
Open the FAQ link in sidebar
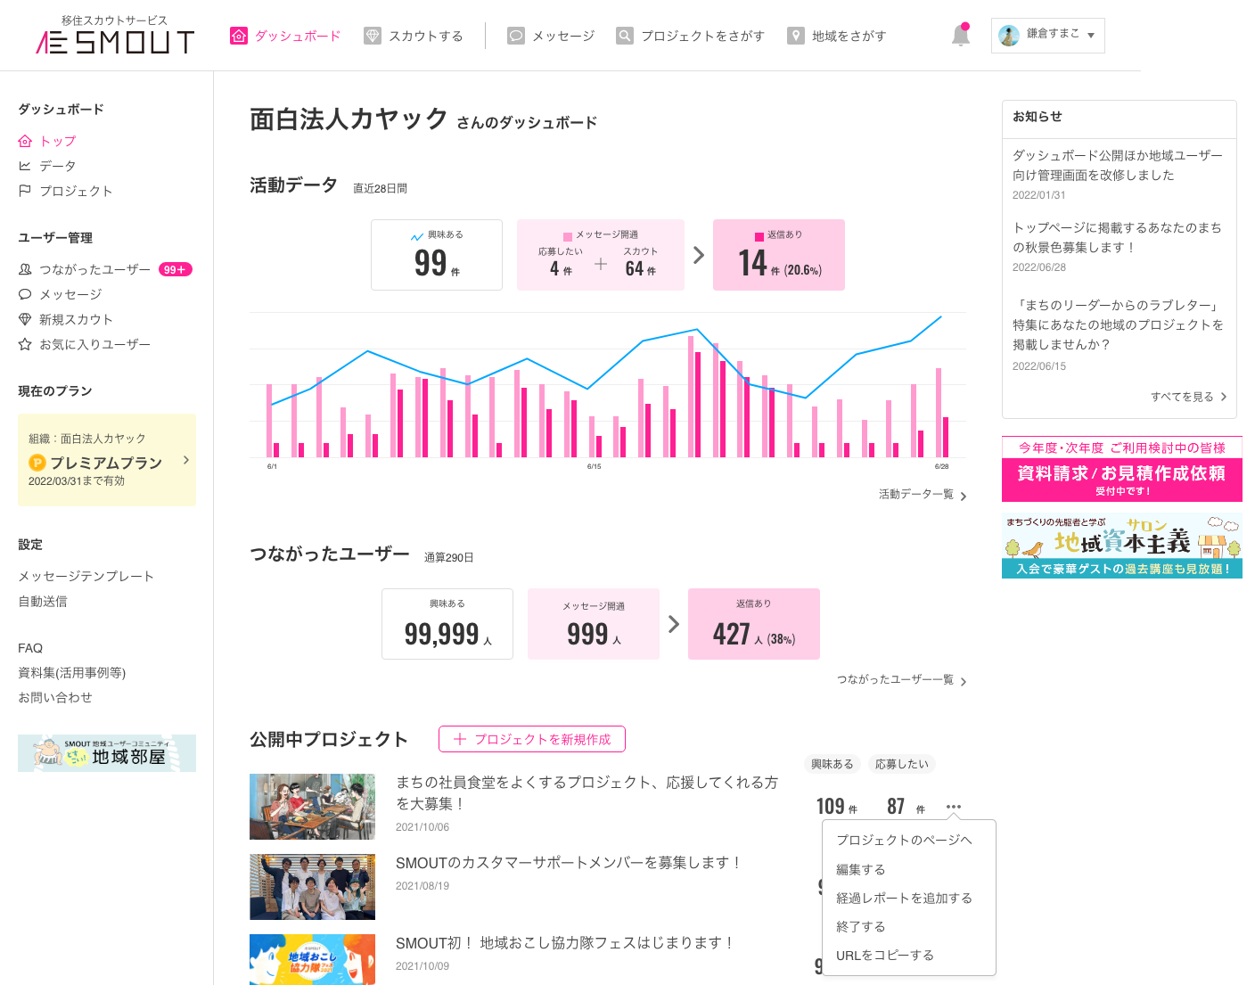(x=30, y=648)
